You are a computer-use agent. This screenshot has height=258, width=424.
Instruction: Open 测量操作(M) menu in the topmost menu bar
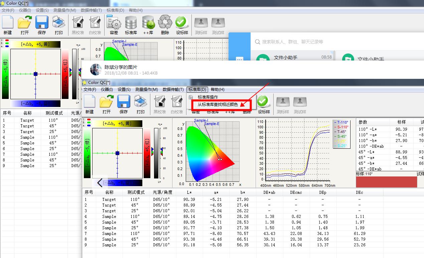[65, 10]
